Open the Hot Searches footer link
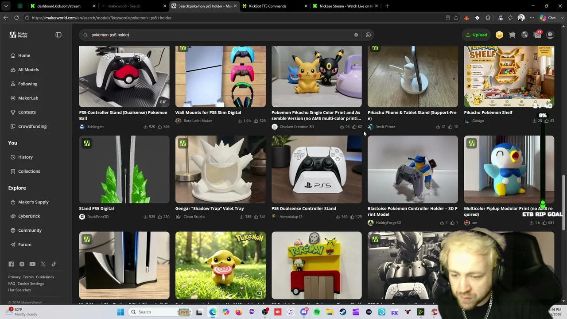This screenshot has height=319, width=567. (19, 290)
